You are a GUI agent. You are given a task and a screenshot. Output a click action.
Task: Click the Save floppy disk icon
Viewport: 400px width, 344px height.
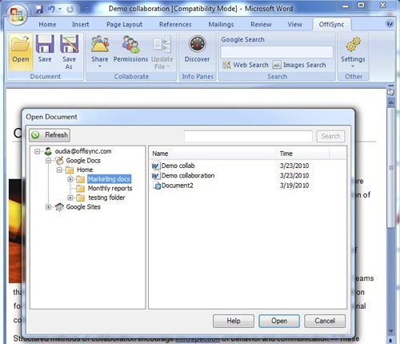(x=45, y=44)
